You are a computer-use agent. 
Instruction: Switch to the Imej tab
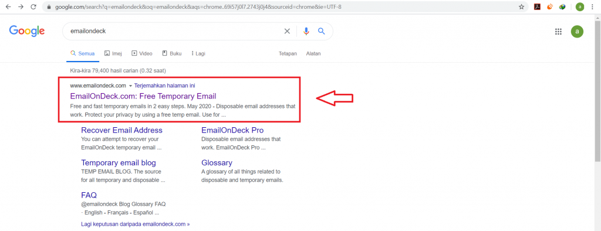point(113,53)
